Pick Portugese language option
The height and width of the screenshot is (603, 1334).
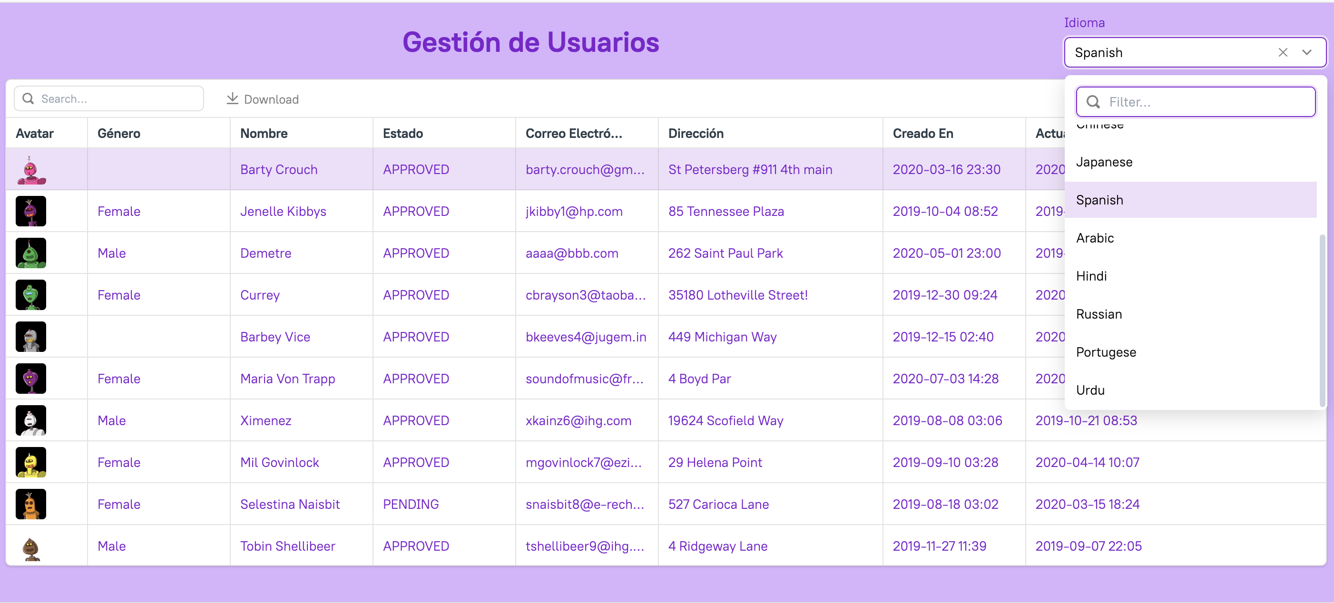coord(1106,352)
